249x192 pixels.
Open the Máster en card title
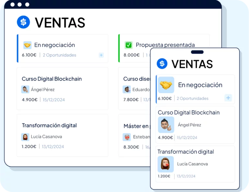pyautogui.click(x=136, y=126)
